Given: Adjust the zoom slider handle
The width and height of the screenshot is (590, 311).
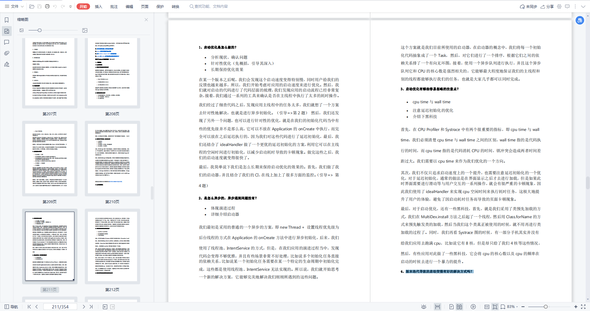Looking at the screenshot, I should 545,307.
